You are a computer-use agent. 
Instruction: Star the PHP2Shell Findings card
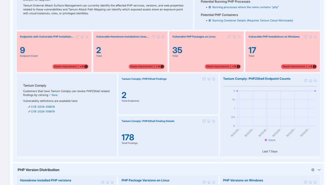[x=214, y=79]
